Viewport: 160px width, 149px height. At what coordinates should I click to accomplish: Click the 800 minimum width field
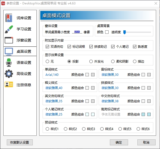pyautogui.click(x=77, y=32)
